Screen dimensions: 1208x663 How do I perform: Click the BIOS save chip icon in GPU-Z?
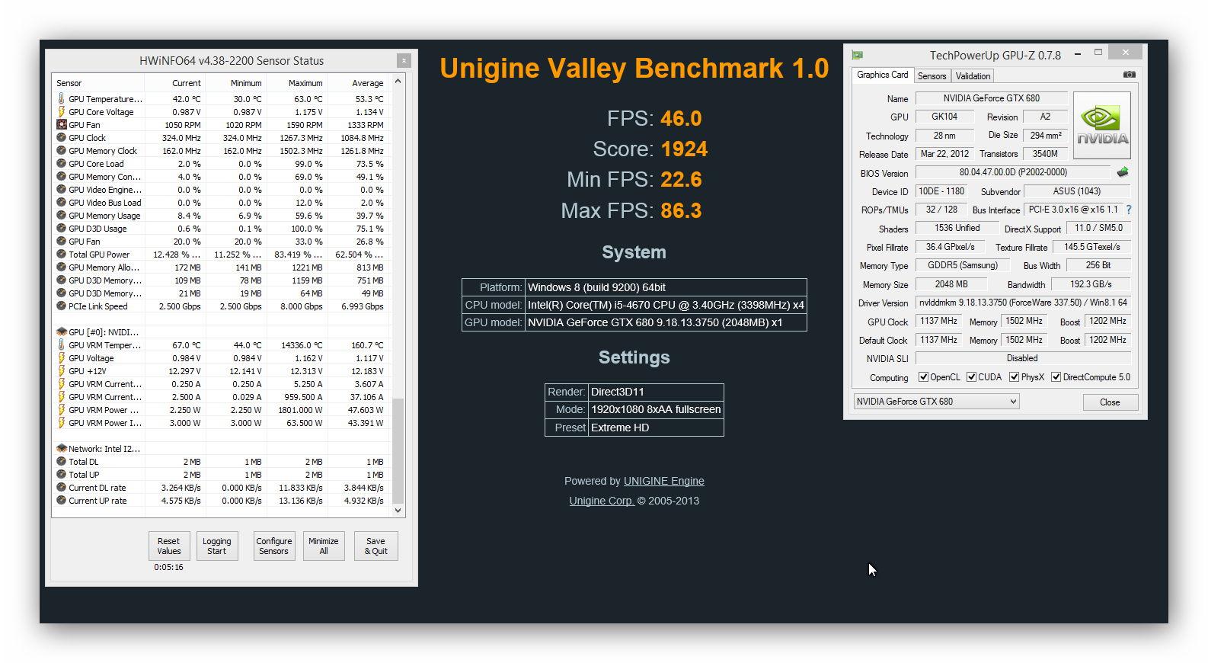(1122, 172)
